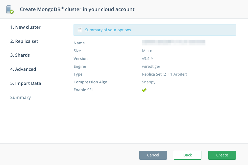Click the wiredtiger engine value
The image size is (248, 165).
[x=151, y=67]
